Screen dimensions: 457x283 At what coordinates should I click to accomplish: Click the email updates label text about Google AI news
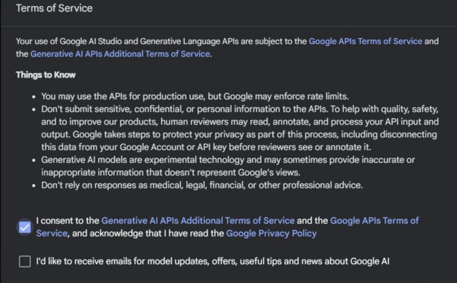pyautogui.click(x=212, y=262)
